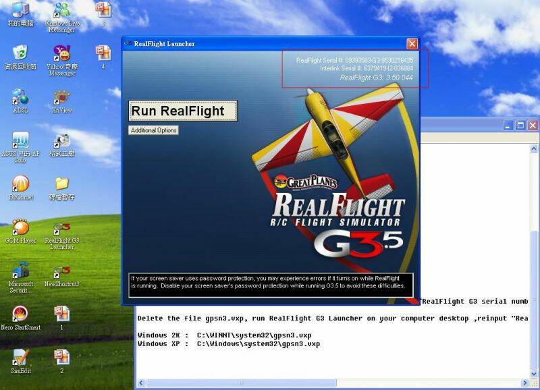
Task: Select the GOM Player desktop shortcut
Action: tap(21, 231)
